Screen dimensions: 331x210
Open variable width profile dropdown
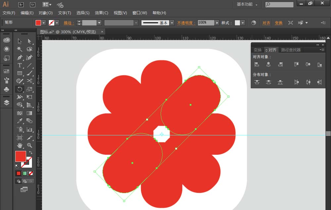tap(136, 22)
